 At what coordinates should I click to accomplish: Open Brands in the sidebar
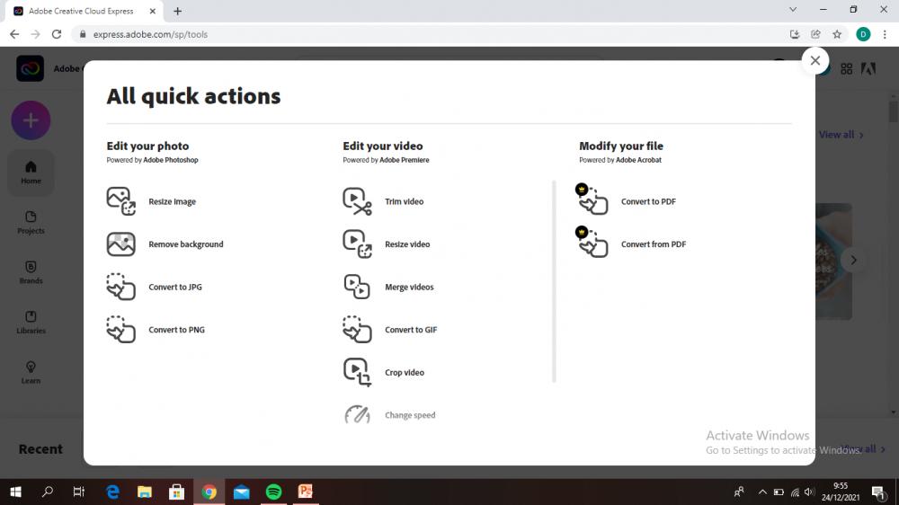pos(31,272)
